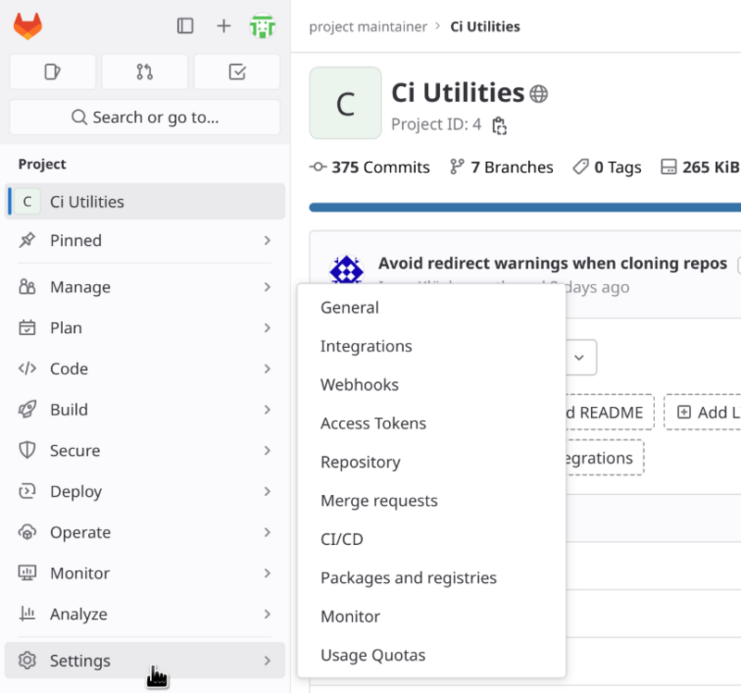Image resolution: width=741 pixels, height=693 pixels.
Task: Click the Search or go to field
Action: pos(144,118)
